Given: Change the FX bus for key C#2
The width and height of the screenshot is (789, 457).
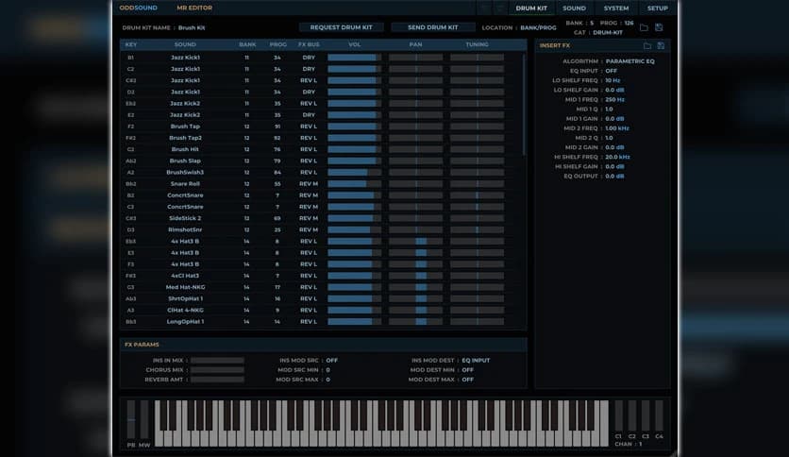Looking at the screenshot, I should [309, 80].
